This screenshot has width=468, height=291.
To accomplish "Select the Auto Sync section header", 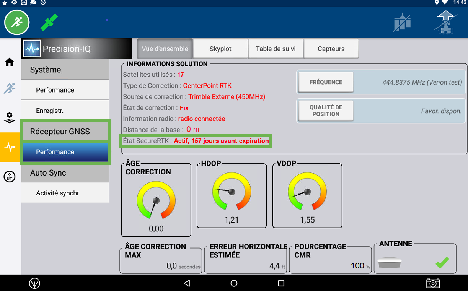I will pyautogui.click(x=65, y=173).
